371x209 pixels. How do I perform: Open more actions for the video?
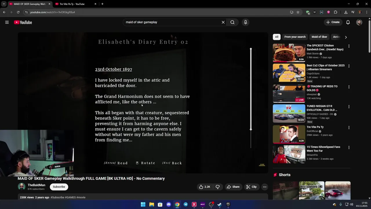[265, 187]
